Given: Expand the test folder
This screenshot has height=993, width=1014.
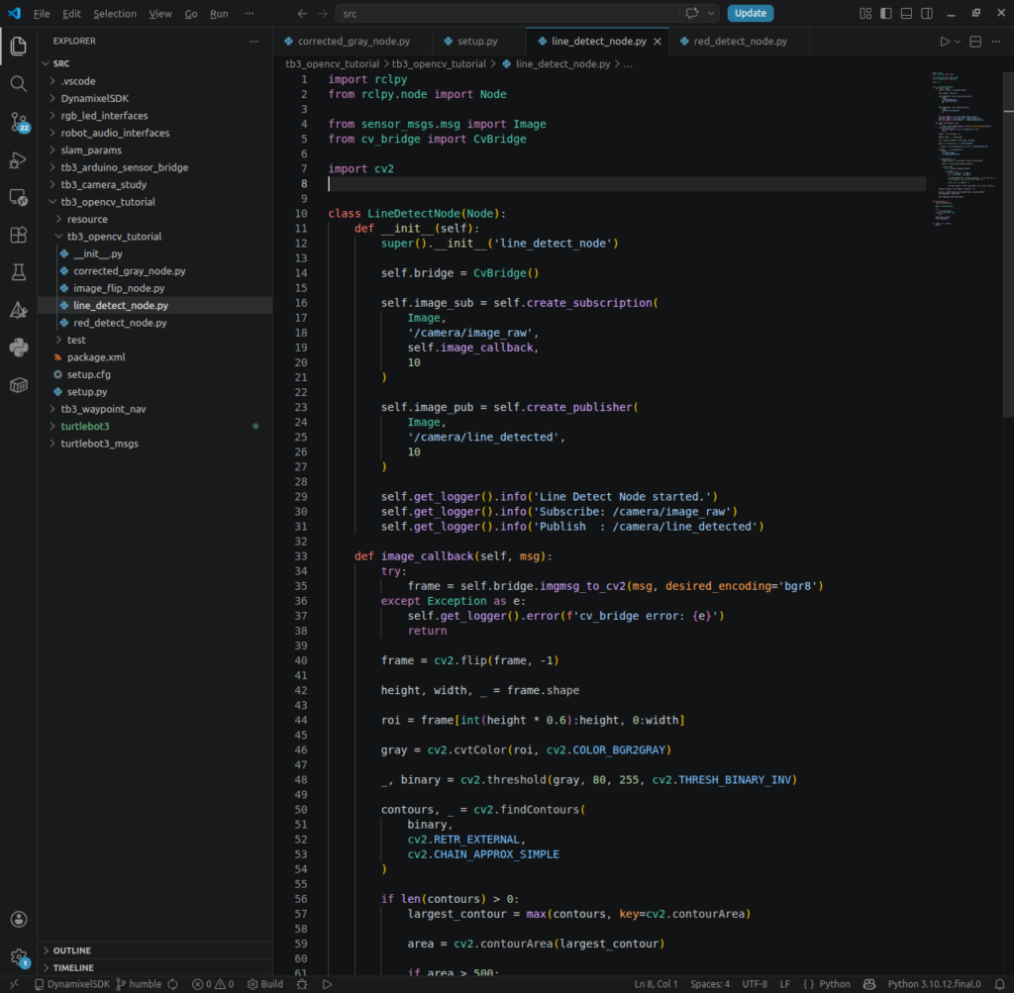Looking at the screenshot, I should (155, 340).
